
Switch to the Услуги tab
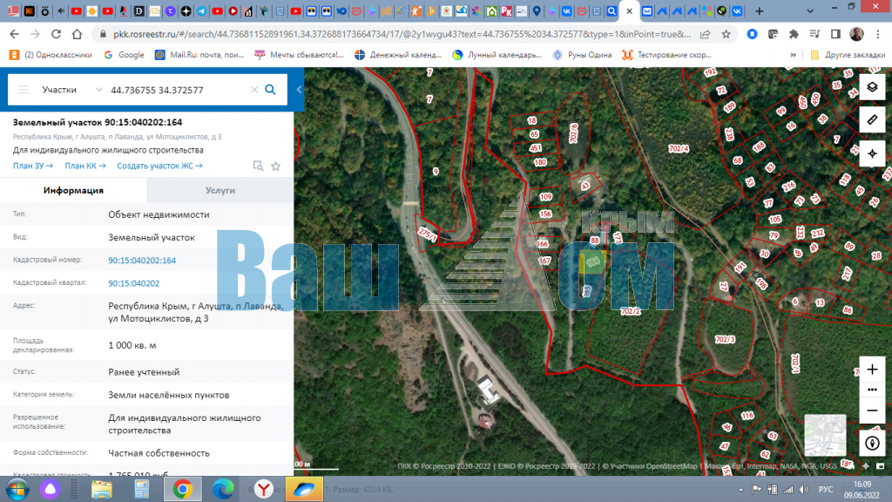pyautogui.click(x=220, y=190)
